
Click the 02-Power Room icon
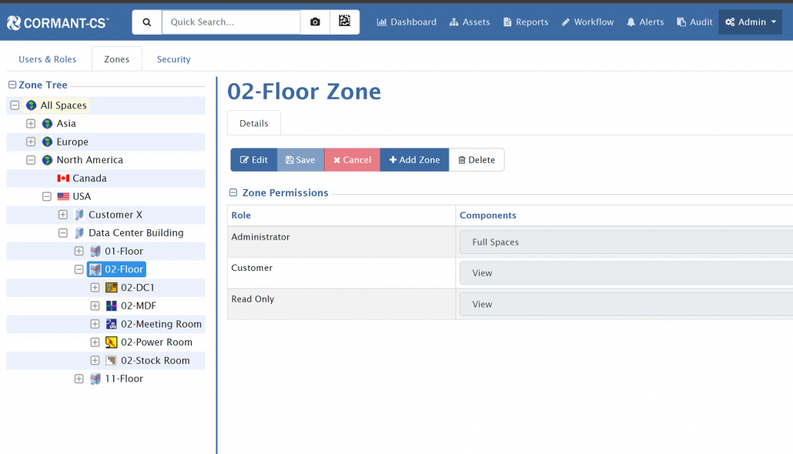click(x=112, y=342)
